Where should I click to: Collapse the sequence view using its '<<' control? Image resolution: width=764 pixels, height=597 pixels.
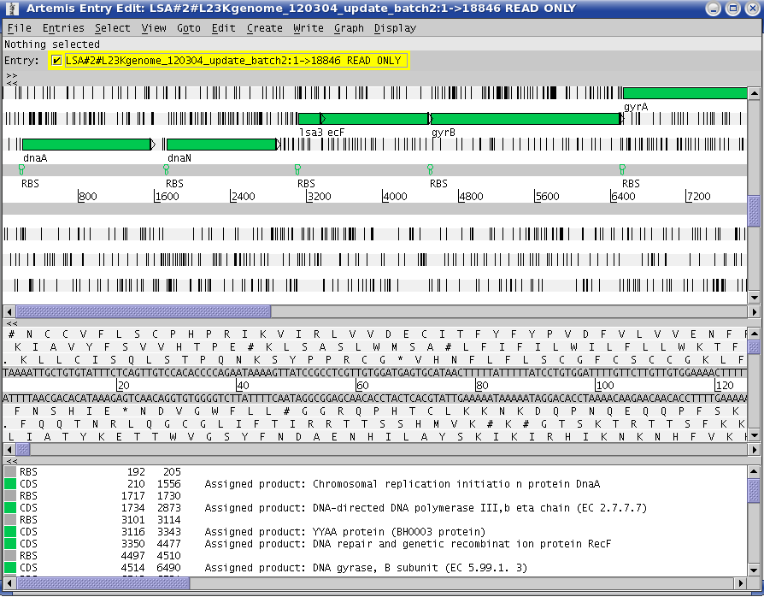coord(11,324)
